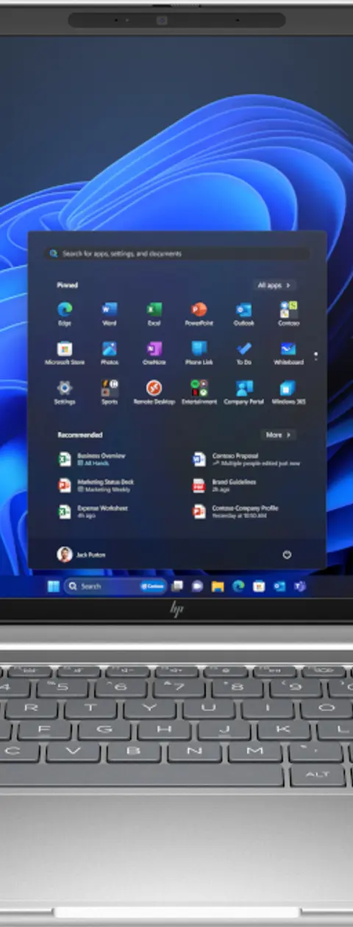Open the Outlook pinned app
The width and height of the screenshot is (353, 927).
243,313
